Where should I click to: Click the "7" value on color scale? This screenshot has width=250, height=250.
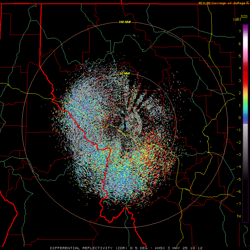(240, 31)
